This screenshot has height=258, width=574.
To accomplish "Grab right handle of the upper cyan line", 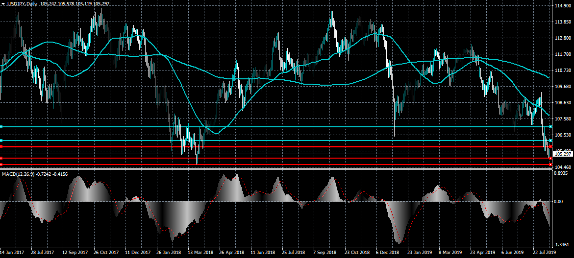I will [x=551, y=127].
